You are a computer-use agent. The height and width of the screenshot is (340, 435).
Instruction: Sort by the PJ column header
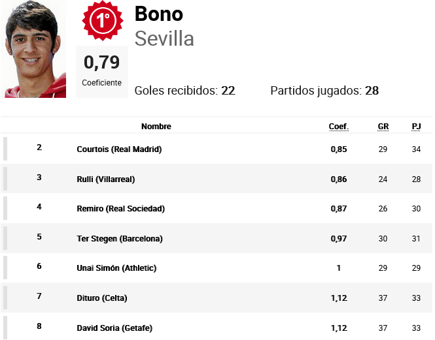point(416,127)
